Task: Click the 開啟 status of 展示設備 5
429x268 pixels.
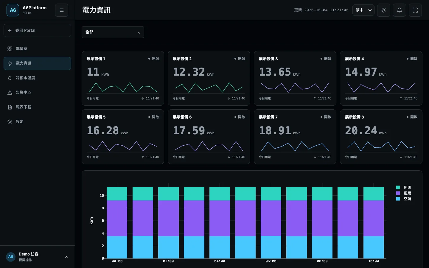Action: coord(154,117)
